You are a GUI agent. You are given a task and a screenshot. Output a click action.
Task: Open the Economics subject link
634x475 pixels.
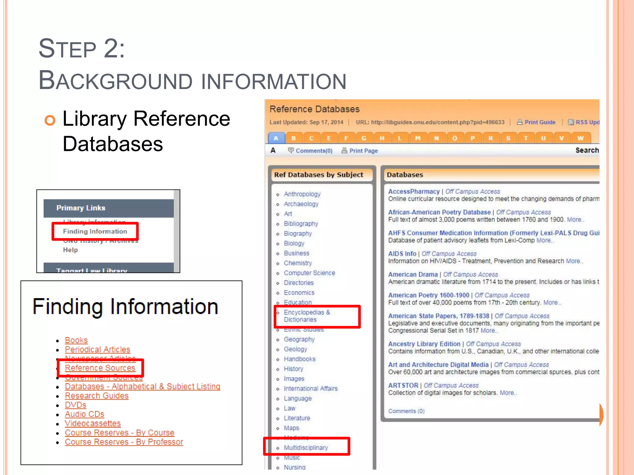click(299, 293)
